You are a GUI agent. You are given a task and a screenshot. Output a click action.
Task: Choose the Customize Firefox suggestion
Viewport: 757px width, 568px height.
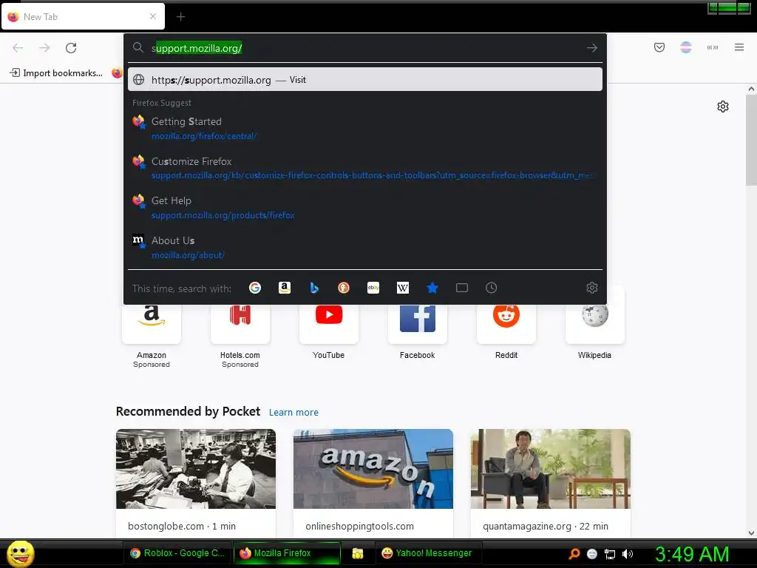[x=365, y=168]
